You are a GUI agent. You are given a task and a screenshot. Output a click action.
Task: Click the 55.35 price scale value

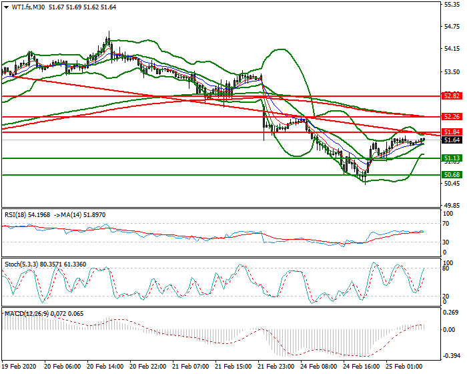pos(452,5)
